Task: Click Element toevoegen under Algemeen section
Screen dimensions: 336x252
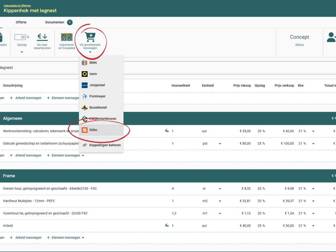Action: [66, 155]
